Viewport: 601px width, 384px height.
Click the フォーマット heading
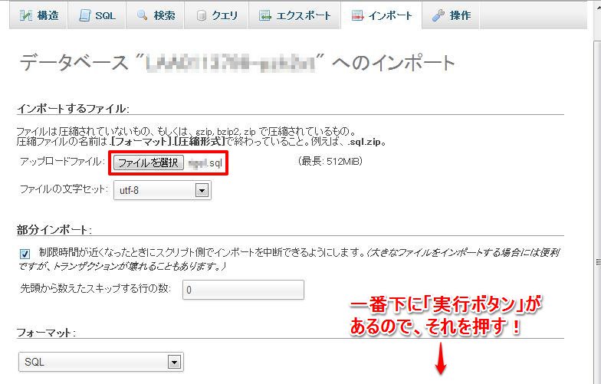coord(46,333)
